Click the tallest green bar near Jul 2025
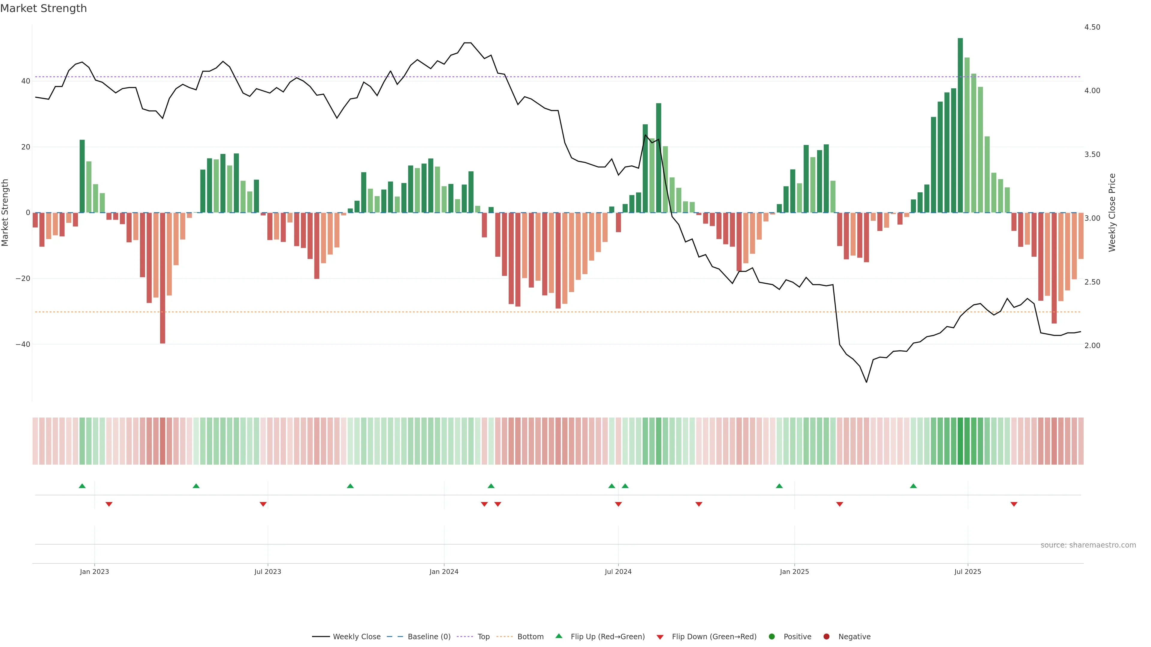Screen dimensions: 1151x647 [x=960, y=125]
